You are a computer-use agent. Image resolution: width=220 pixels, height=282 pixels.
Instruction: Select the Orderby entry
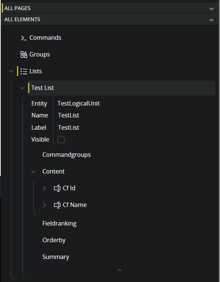tap(54, 240)
